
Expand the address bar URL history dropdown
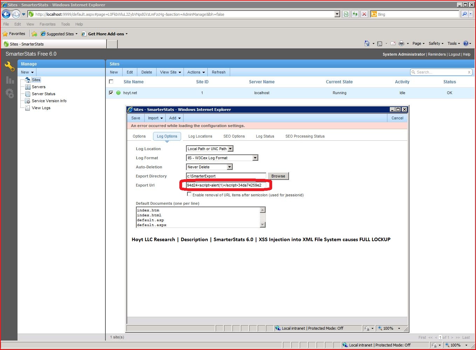337,14
